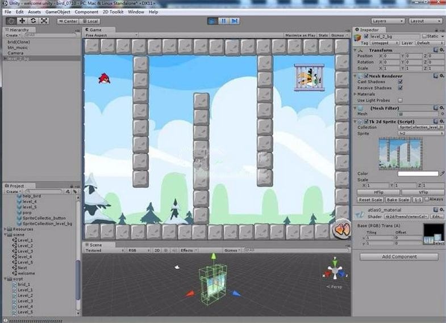Open the Component menu
Viewport: 446px width, 323px height.
coord(86,12)
